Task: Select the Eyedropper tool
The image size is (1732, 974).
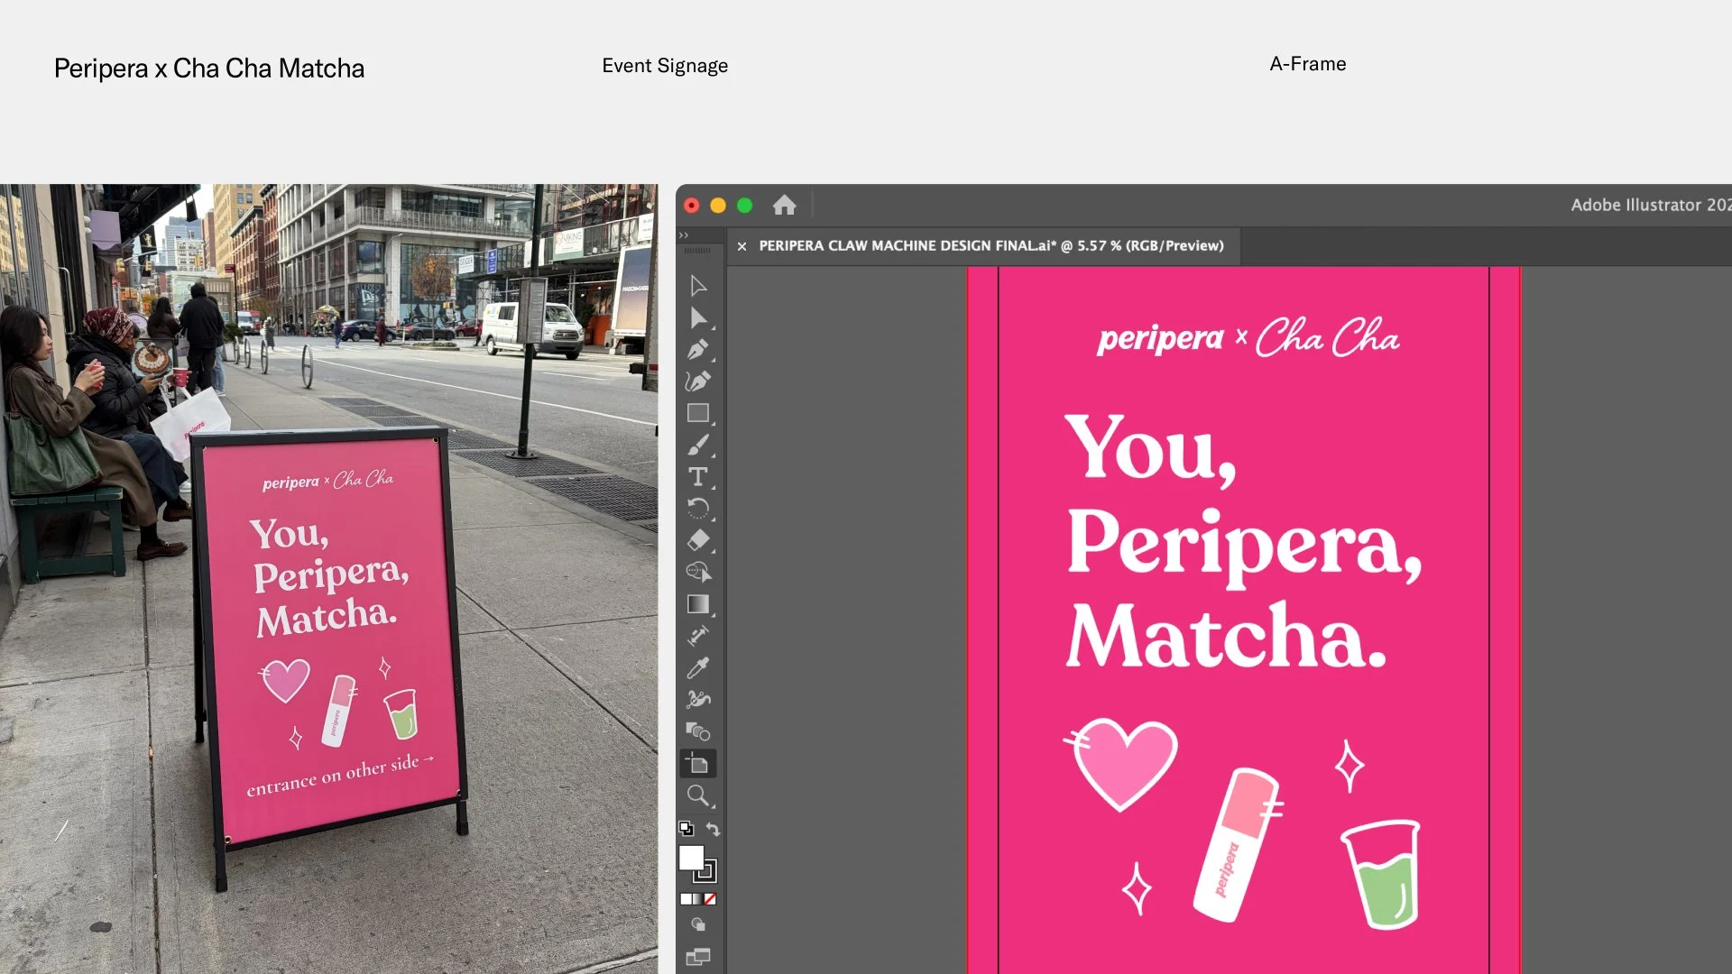Action: click(698, 668)
